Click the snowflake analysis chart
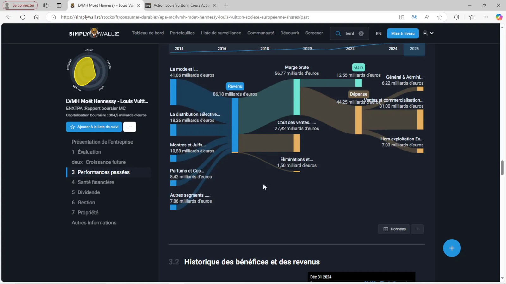 [x=89, y=71]
